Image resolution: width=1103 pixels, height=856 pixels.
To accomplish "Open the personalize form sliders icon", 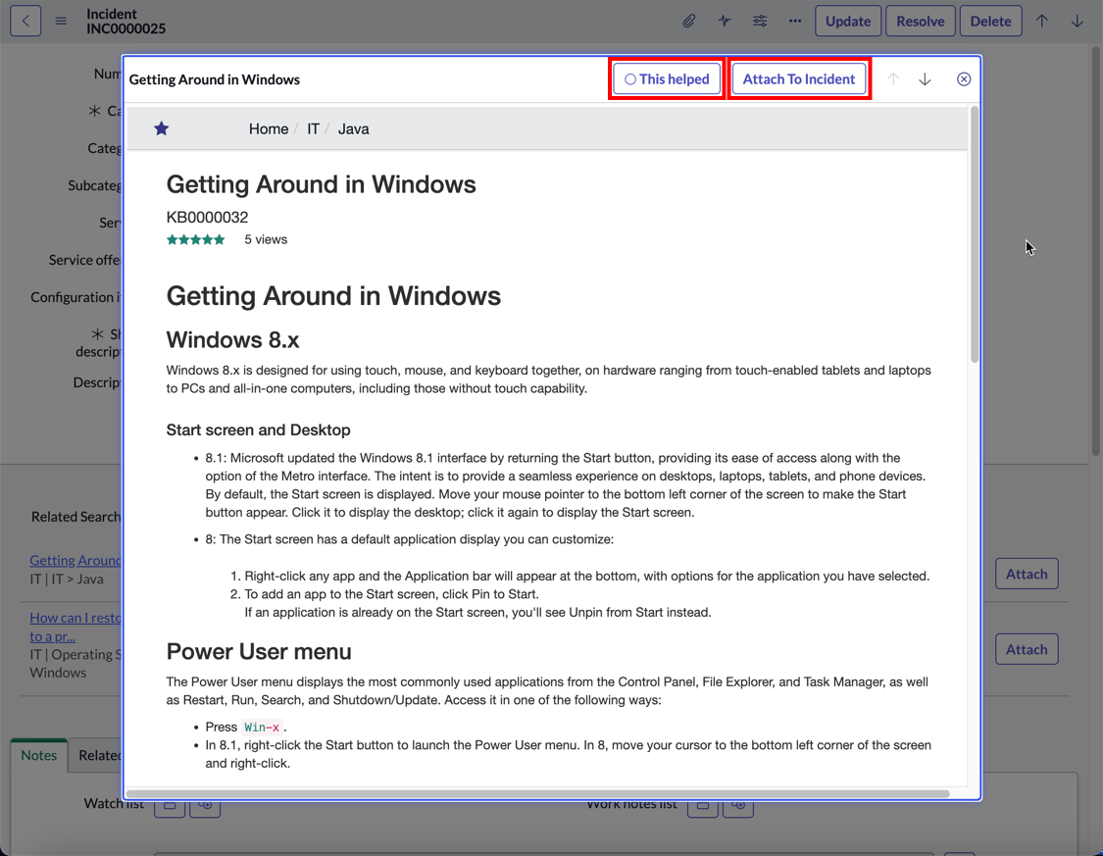I will tap(760, 22).
